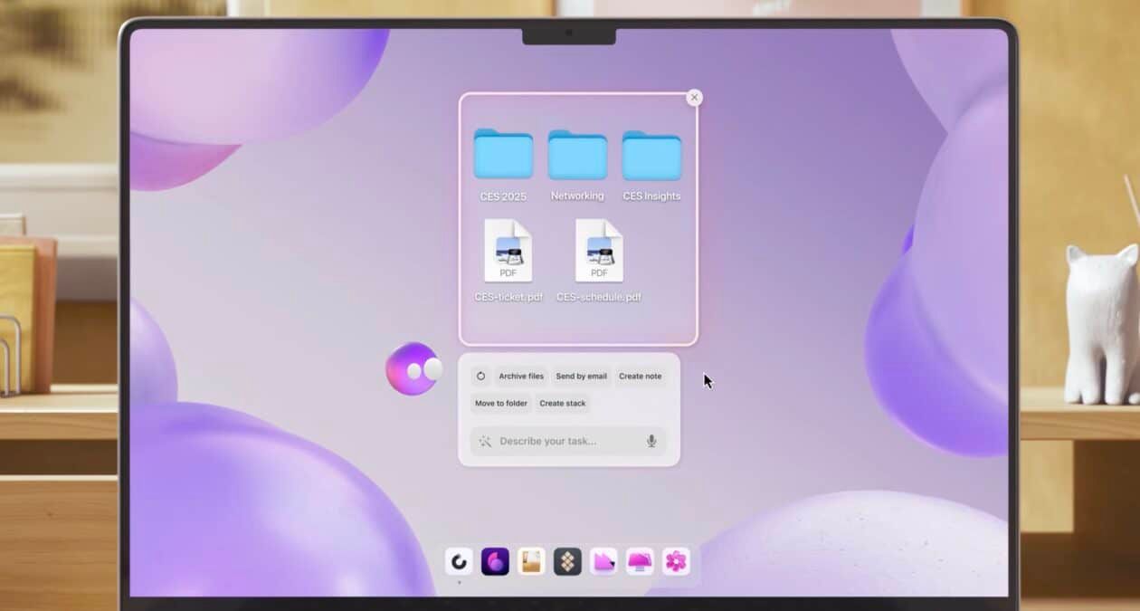Click the refresh suggestions icon
This screenshot has width=1140, height=611.
point(480,376)
